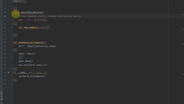Expand folded body after def __init__(self):
Viewport: 184px width, 104px height.
click(45, 20)
